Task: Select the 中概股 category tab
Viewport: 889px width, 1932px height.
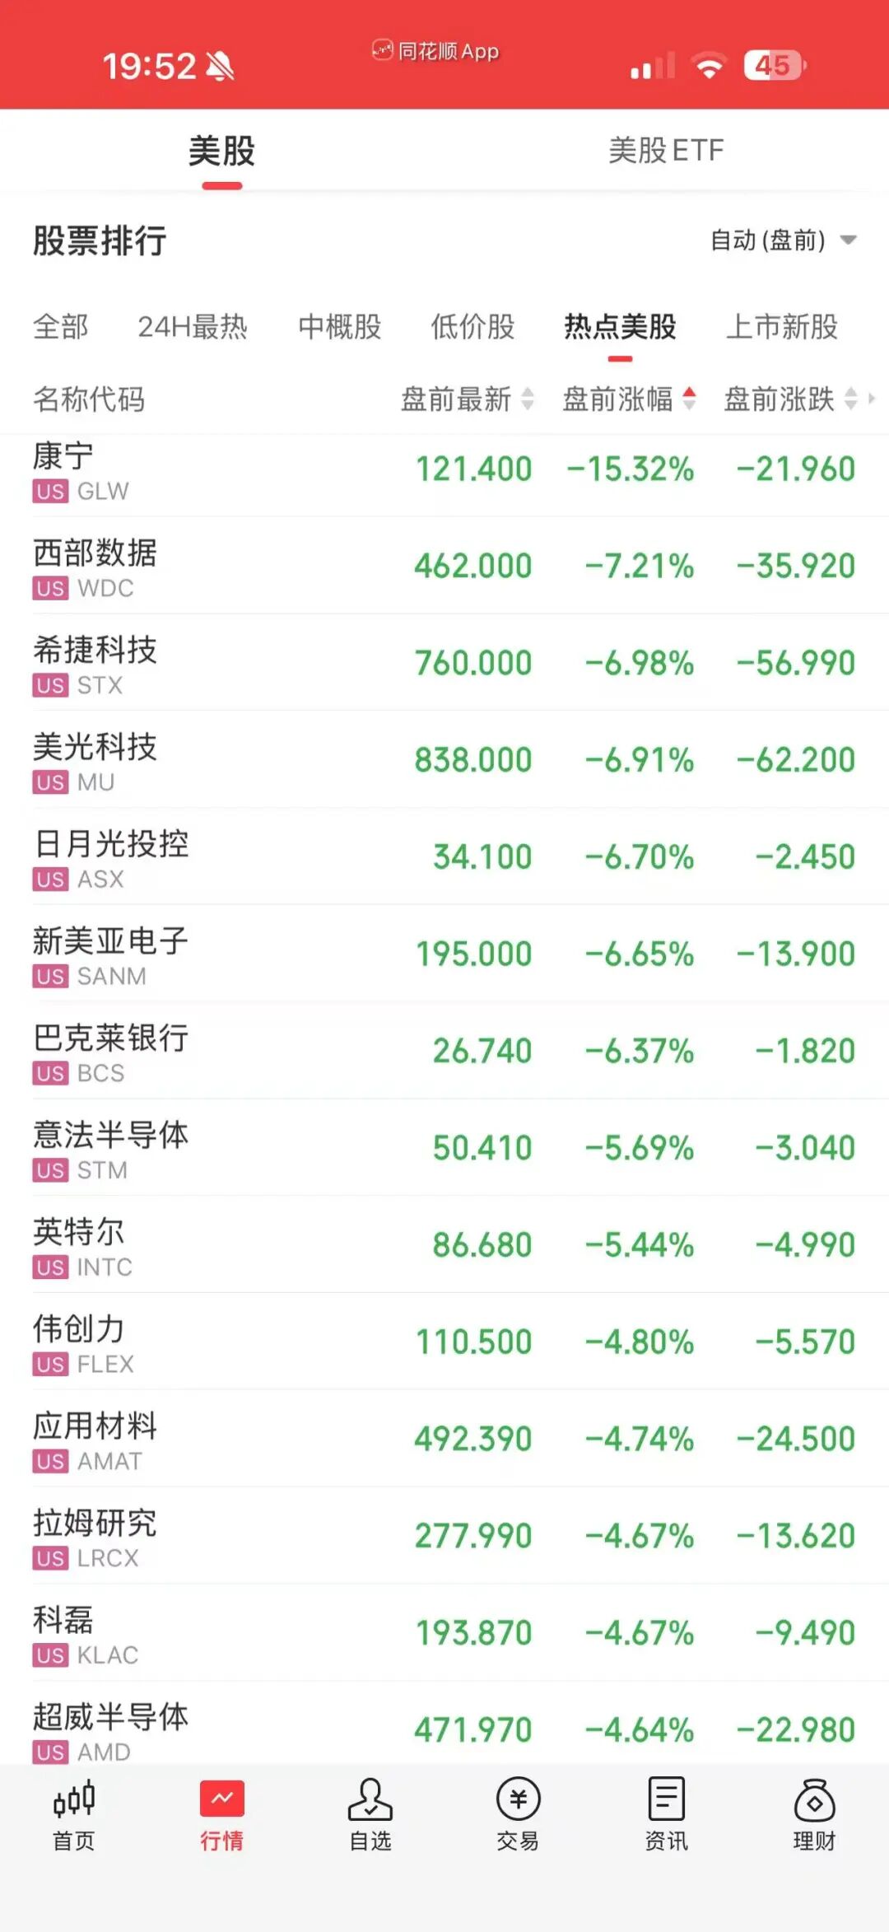Action: pyautogui.click(x=340, y=327)
